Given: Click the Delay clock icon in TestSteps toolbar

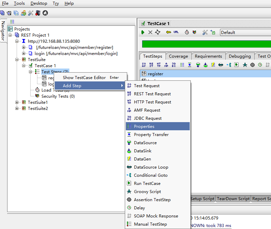Looking at the screenshot, I should click(260, 65).
